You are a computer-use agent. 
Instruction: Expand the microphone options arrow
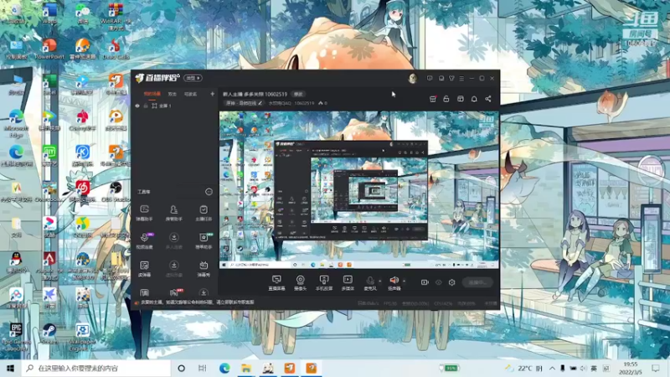380,281
